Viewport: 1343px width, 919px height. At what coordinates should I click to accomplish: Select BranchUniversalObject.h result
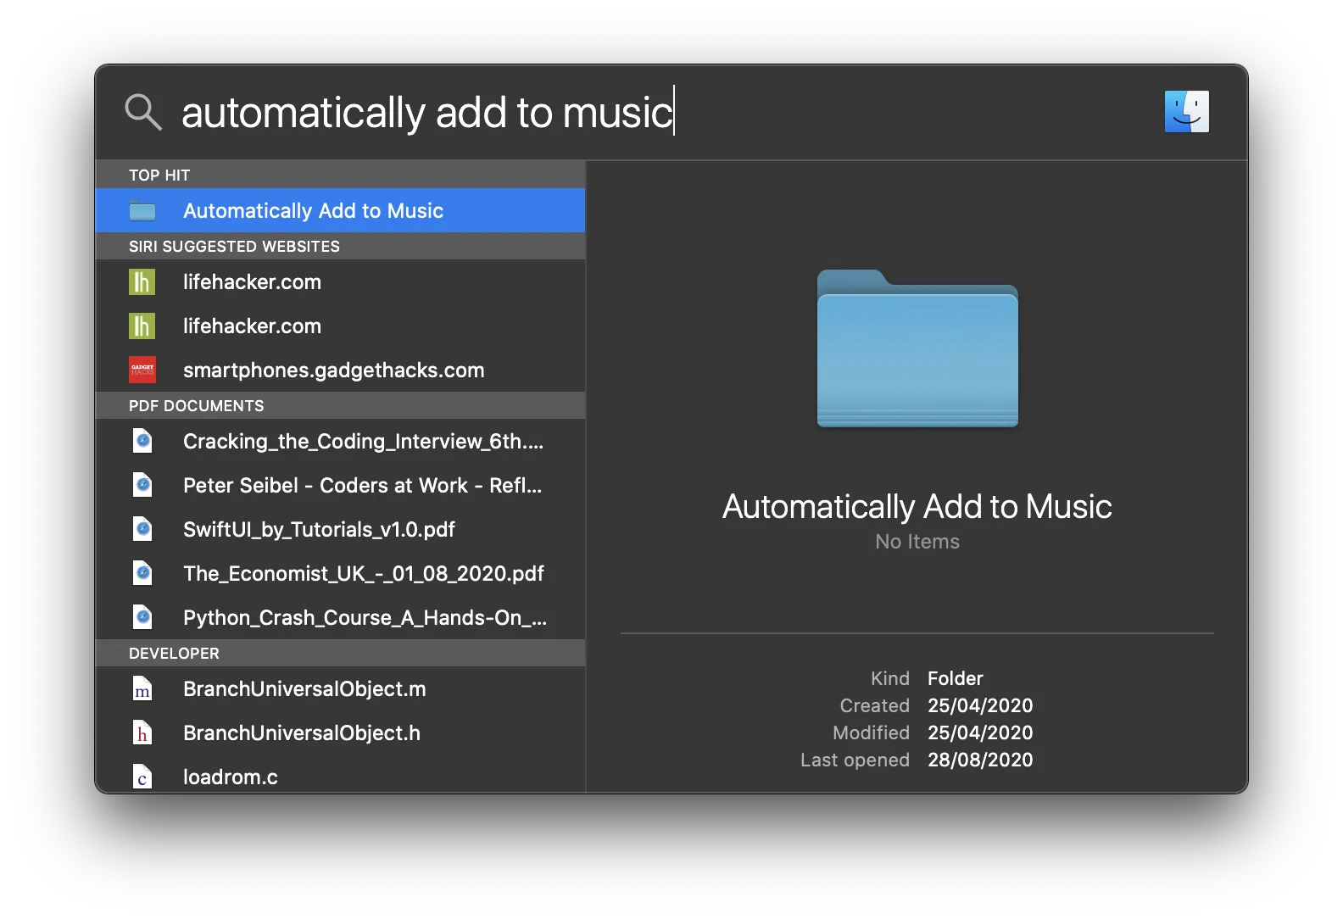pyautogui.click(x=340, y=732)
